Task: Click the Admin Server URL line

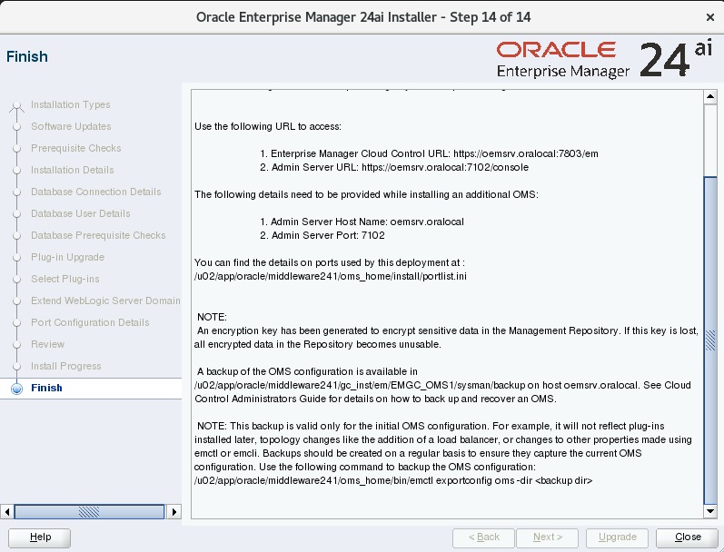Action: (x=394, y=167)
